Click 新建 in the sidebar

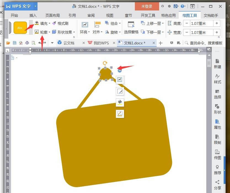(217, 64)
